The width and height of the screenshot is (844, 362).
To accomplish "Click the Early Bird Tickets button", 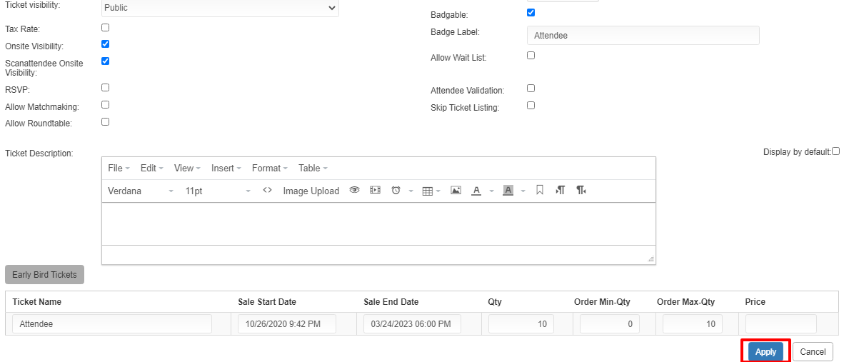I will click(x=45, y=275).
